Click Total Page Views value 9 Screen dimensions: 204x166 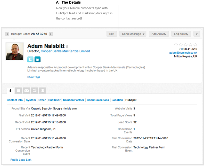pyautogui.click(x=134, y=115)
